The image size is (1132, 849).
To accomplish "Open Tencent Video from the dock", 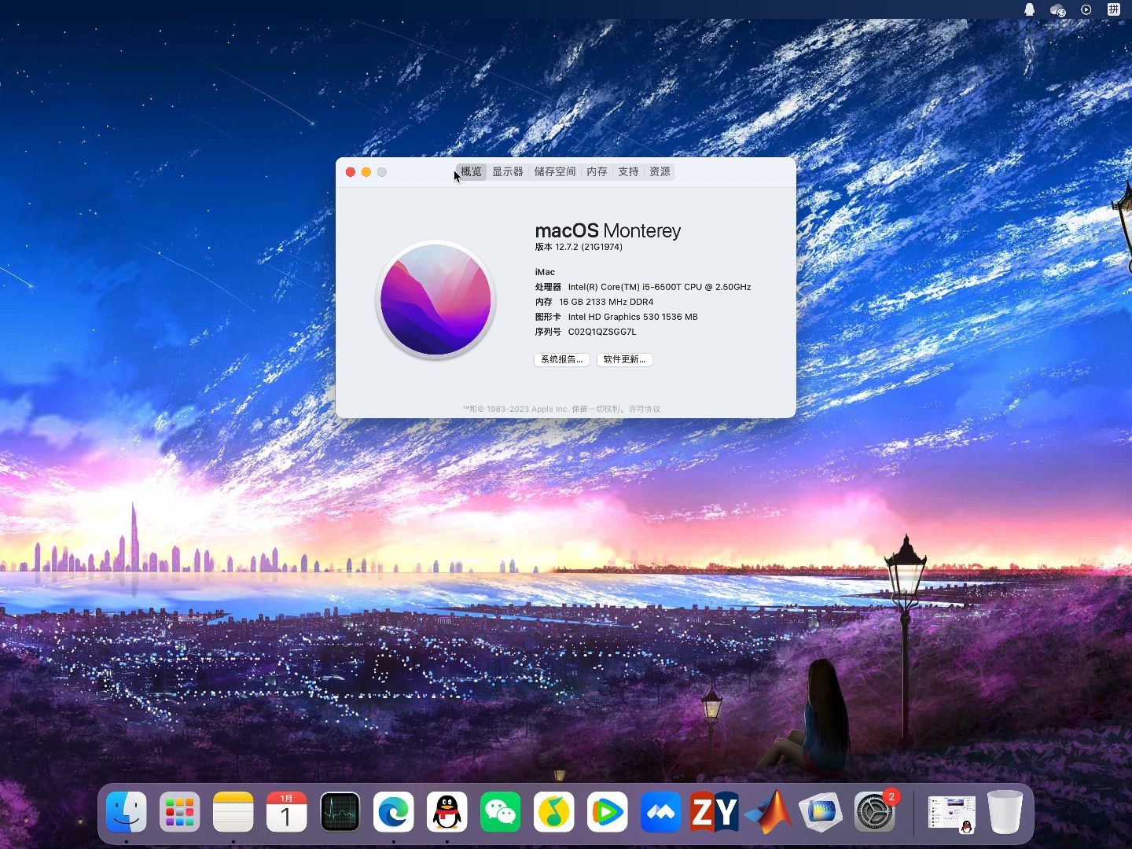I will tap(608, 812).
